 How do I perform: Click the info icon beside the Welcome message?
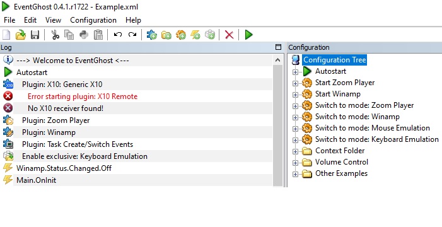(x=8, y=60)
